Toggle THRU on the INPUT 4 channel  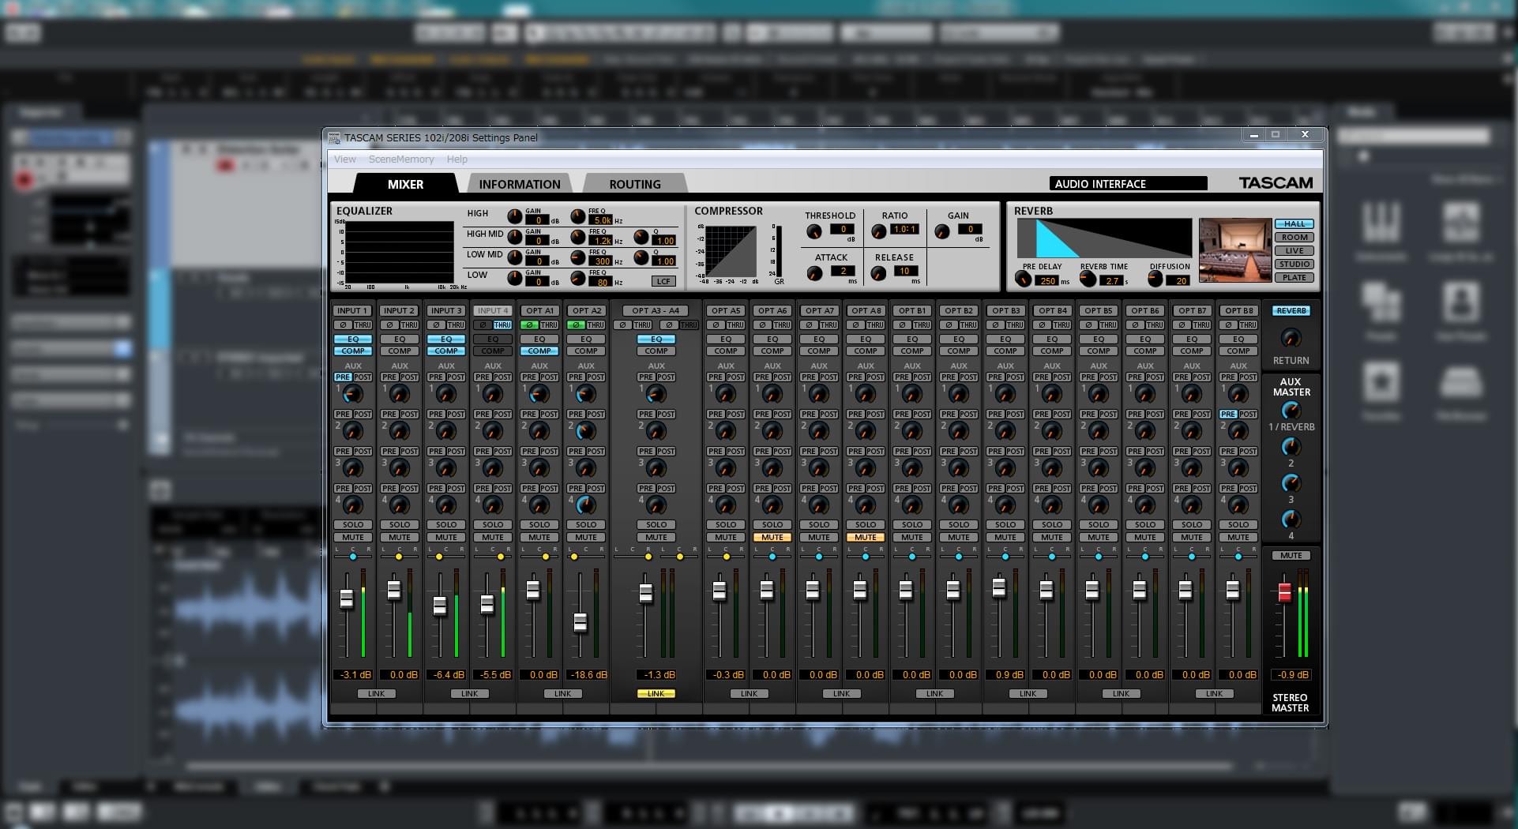coord(502,324)
